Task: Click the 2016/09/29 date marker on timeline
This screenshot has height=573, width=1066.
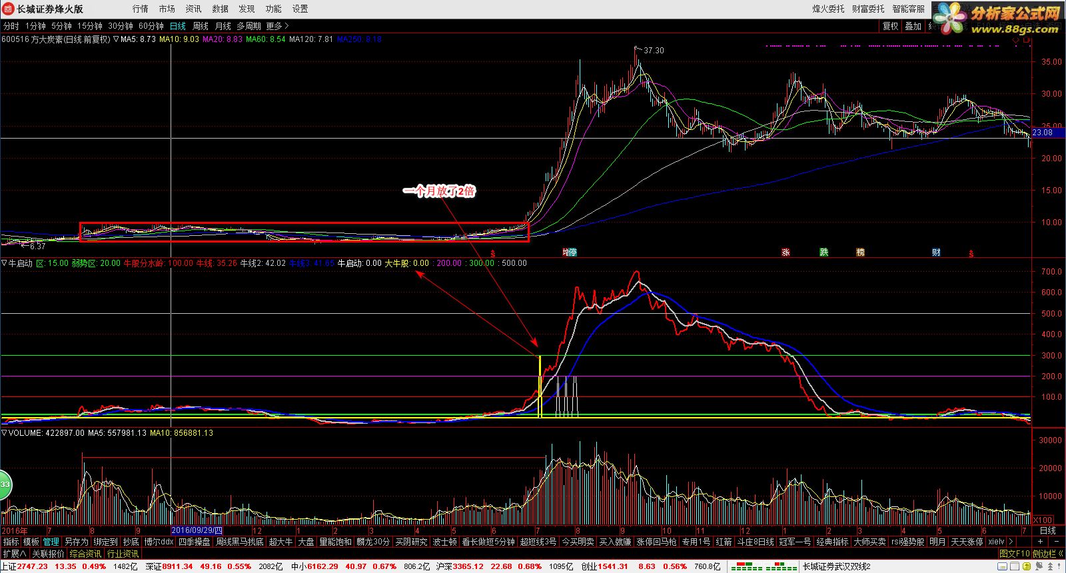Action: pos(197,530)
